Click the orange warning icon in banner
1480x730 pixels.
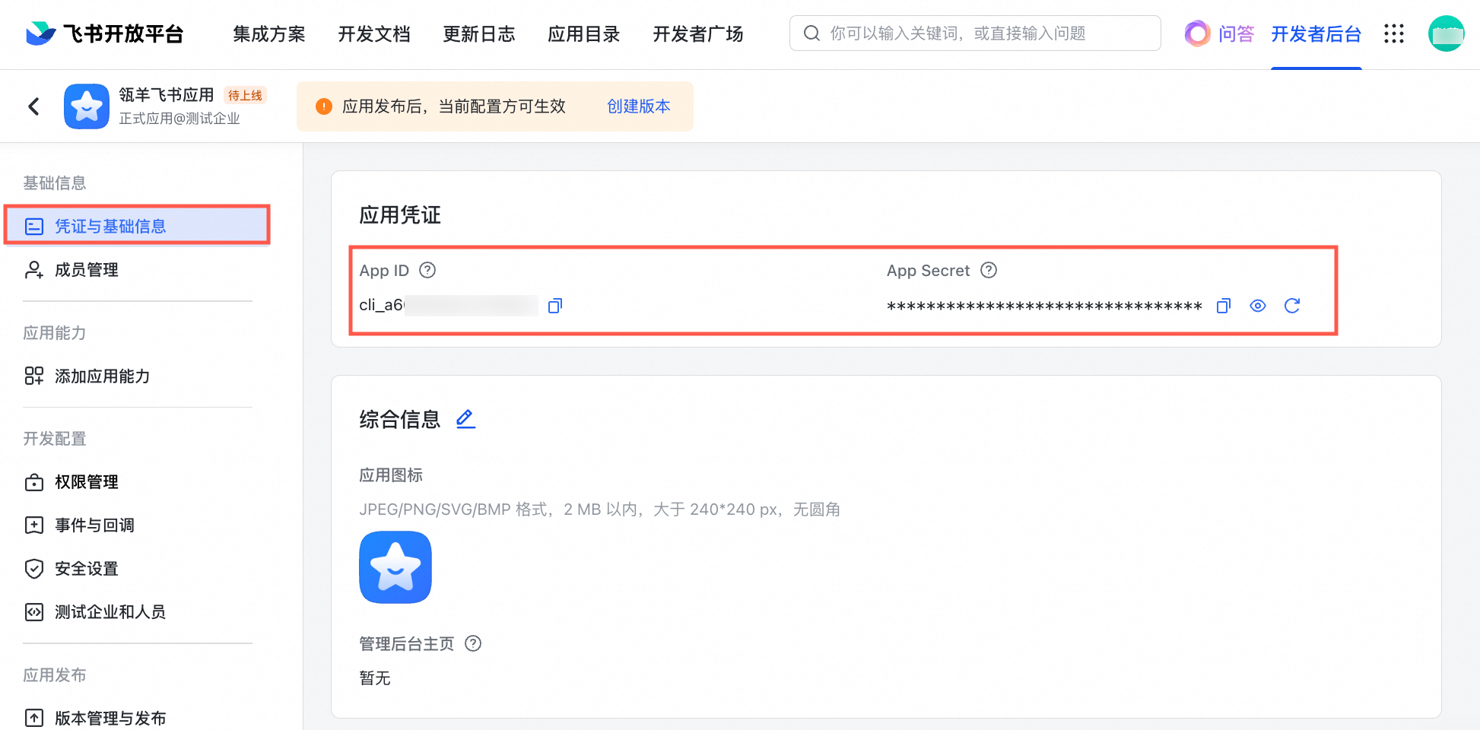click(324, 106)
